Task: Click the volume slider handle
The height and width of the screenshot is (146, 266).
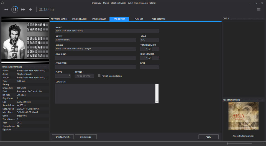Action: click(227, 144)
